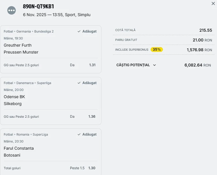Click checkmark on Greuther Furth bet

point(79,31)
